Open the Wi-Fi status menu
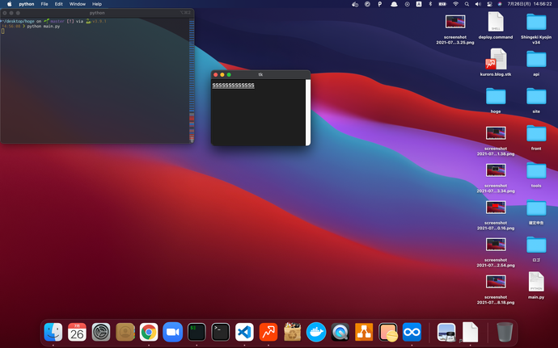The height and width of the screenshot is (348, 558). pyautogui.click(x=455, y=4)
